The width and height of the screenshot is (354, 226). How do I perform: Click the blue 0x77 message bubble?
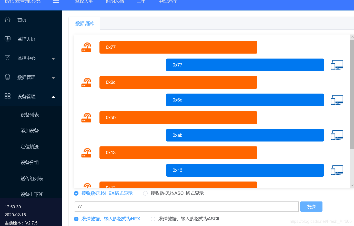tap(245, 65)
